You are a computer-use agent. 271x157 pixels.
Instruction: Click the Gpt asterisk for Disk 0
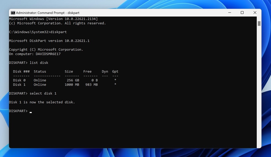point(115,80)
